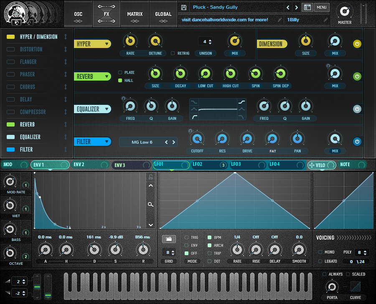Enable Mono voicing checkbox
The image size is (376, 304).
click(320, 252)
